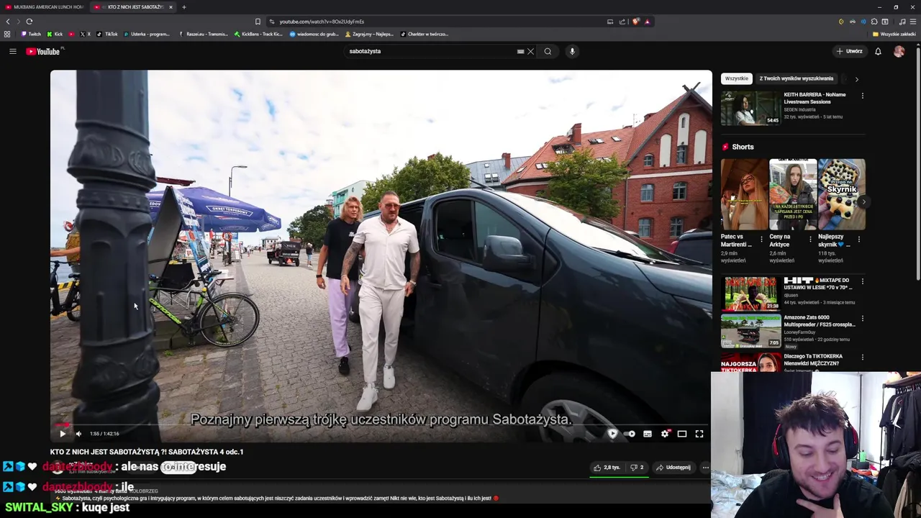This screenshot has height=518, width=921.
Task: Open Patec vs Martirenti short
Action: pos(744,194)
